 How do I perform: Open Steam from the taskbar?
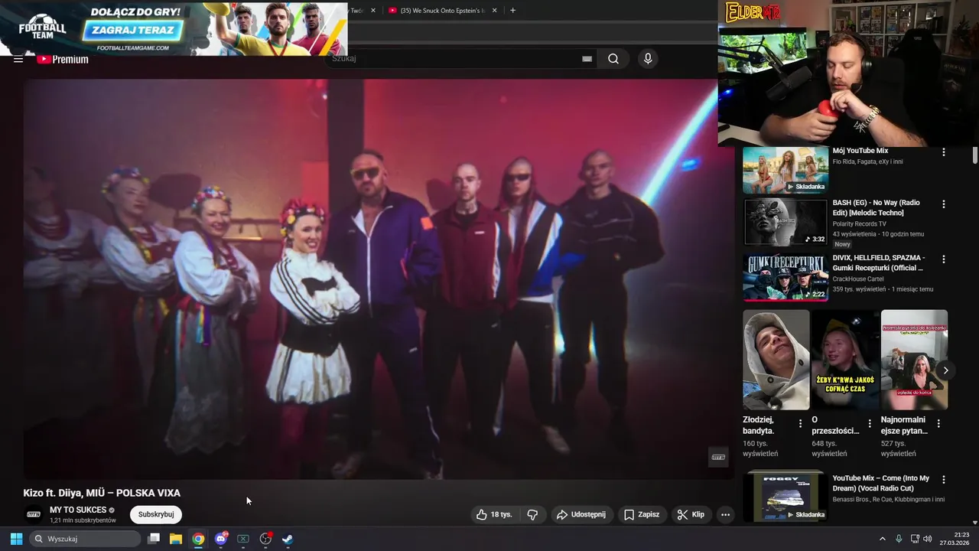[x=288, y=539]
